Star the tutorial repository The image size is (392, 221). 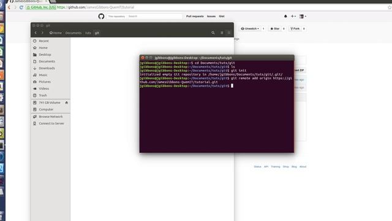275,29
